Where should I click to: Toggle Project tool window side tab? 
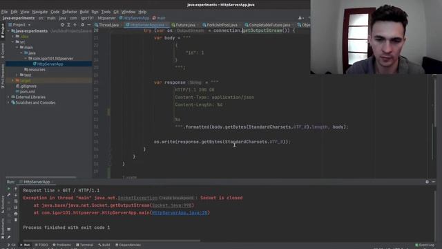tap(3, 30)
